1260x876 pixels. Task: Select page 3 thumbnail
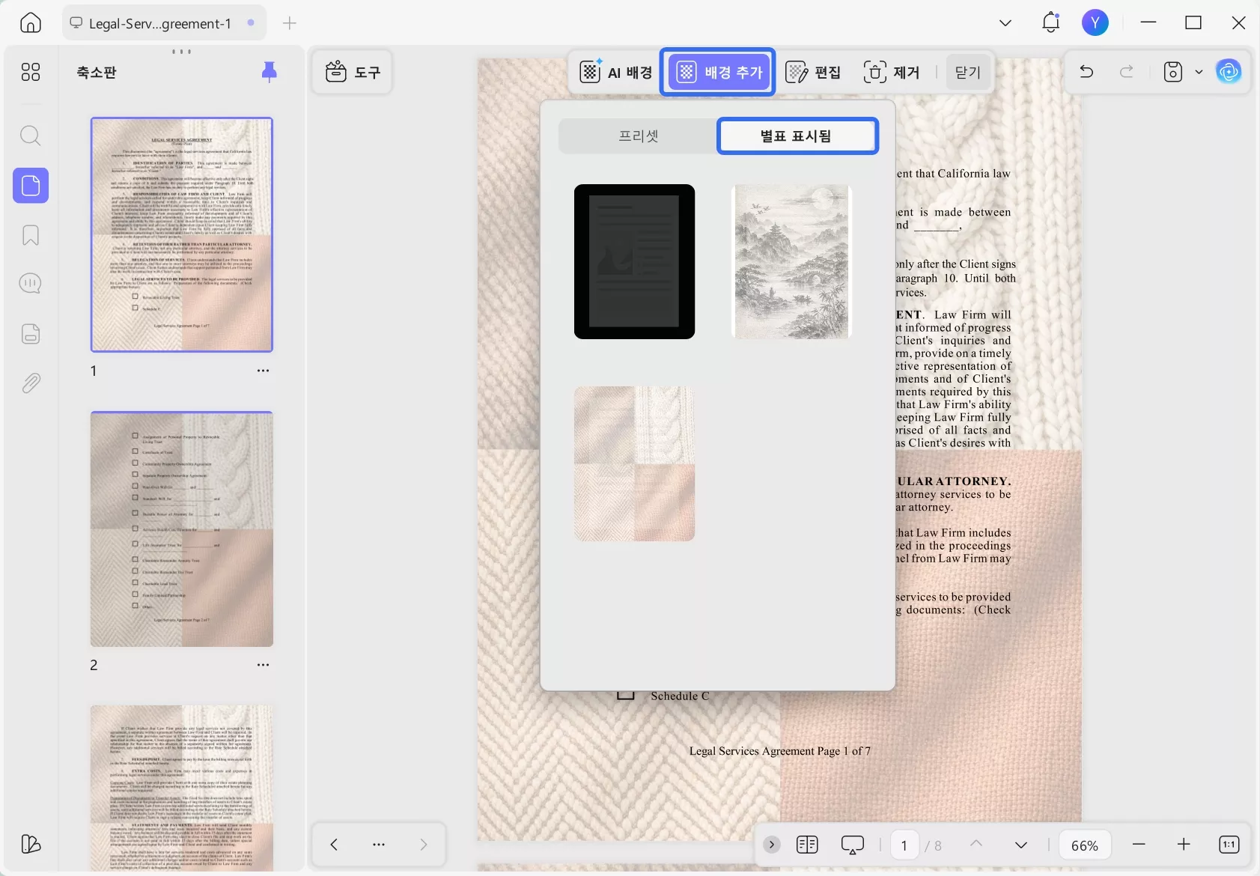(182, 788)
